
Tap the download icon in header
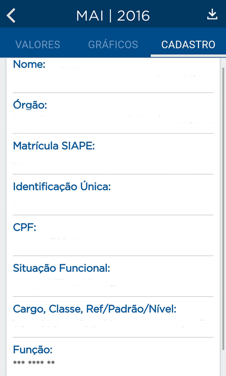(x=212, y=14)
